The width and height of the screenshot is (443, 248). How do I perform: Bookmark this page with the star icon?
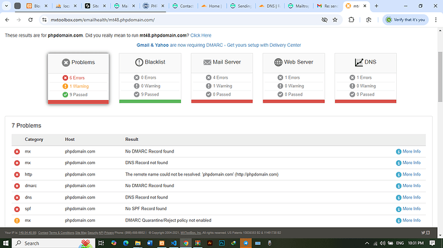pyautogui.click(x=334, y=20)
